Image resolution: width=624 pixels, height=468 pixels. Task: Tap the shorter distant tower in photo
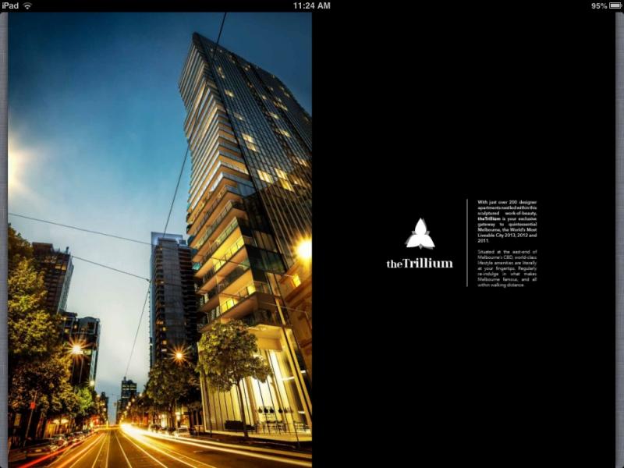[x=168, y=296]
